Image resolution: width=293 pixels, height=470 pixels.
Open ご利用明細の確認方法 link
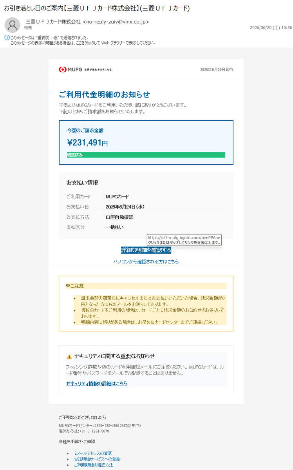pos(94,465)
